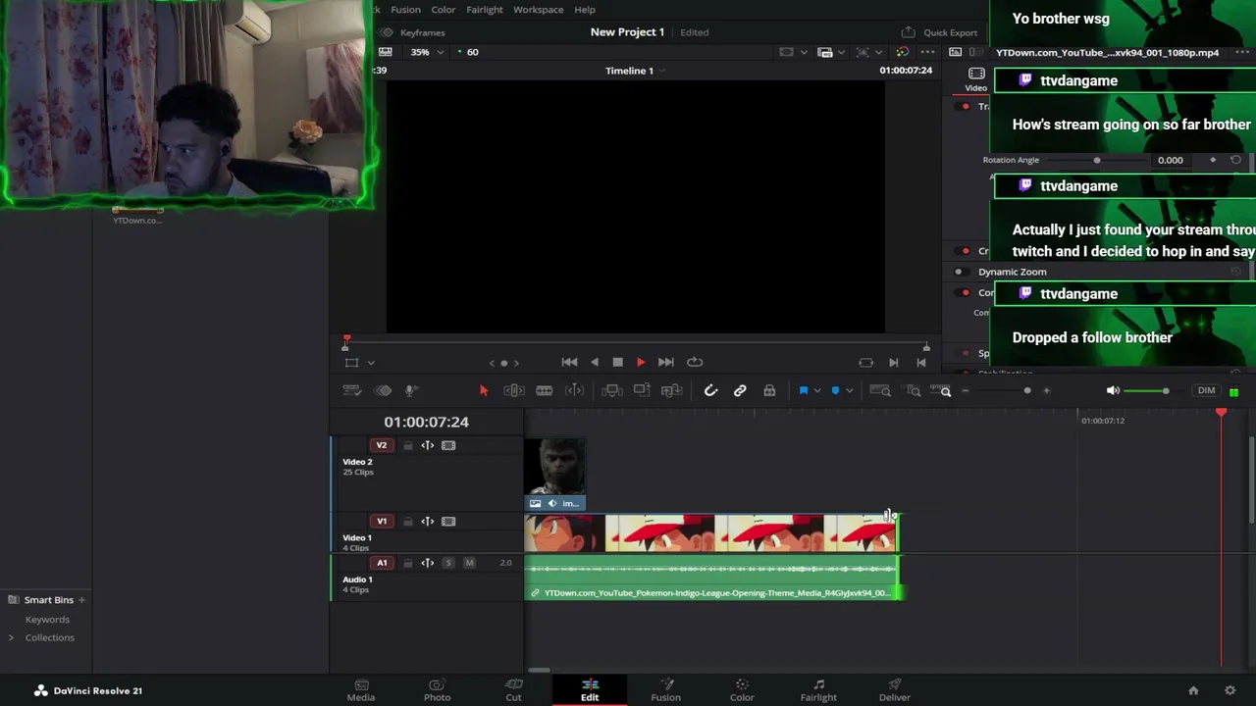Click the Insert Clip toolbar icon
The image size is (1256, 706).
tap(611, 390)
